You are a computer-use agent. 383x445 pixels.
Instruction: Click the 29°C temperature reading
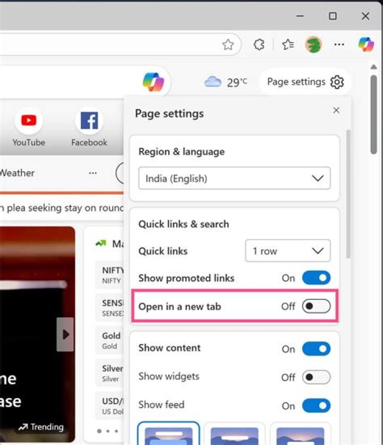(237, 82)
